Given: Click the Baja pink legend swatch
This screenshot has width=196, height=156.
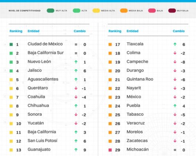Looking at the screenshot, I should point(152,11).
